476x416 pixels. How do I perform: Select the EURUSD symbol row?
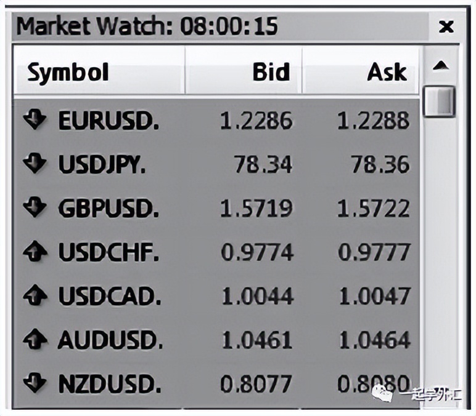[109, 121]
